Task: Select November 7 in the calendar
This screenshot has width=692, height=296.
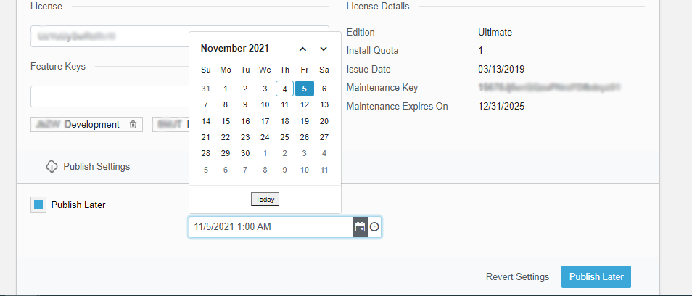Action: 206,105
